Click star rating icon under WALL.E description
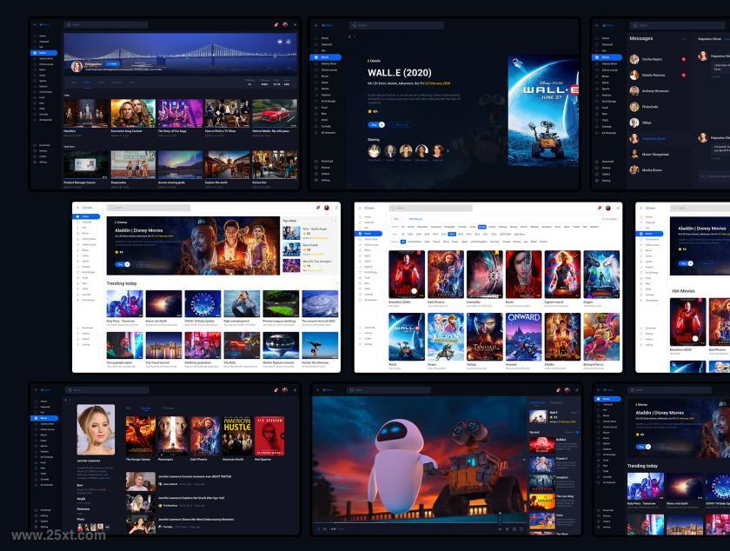 click(x=370, y=111)
